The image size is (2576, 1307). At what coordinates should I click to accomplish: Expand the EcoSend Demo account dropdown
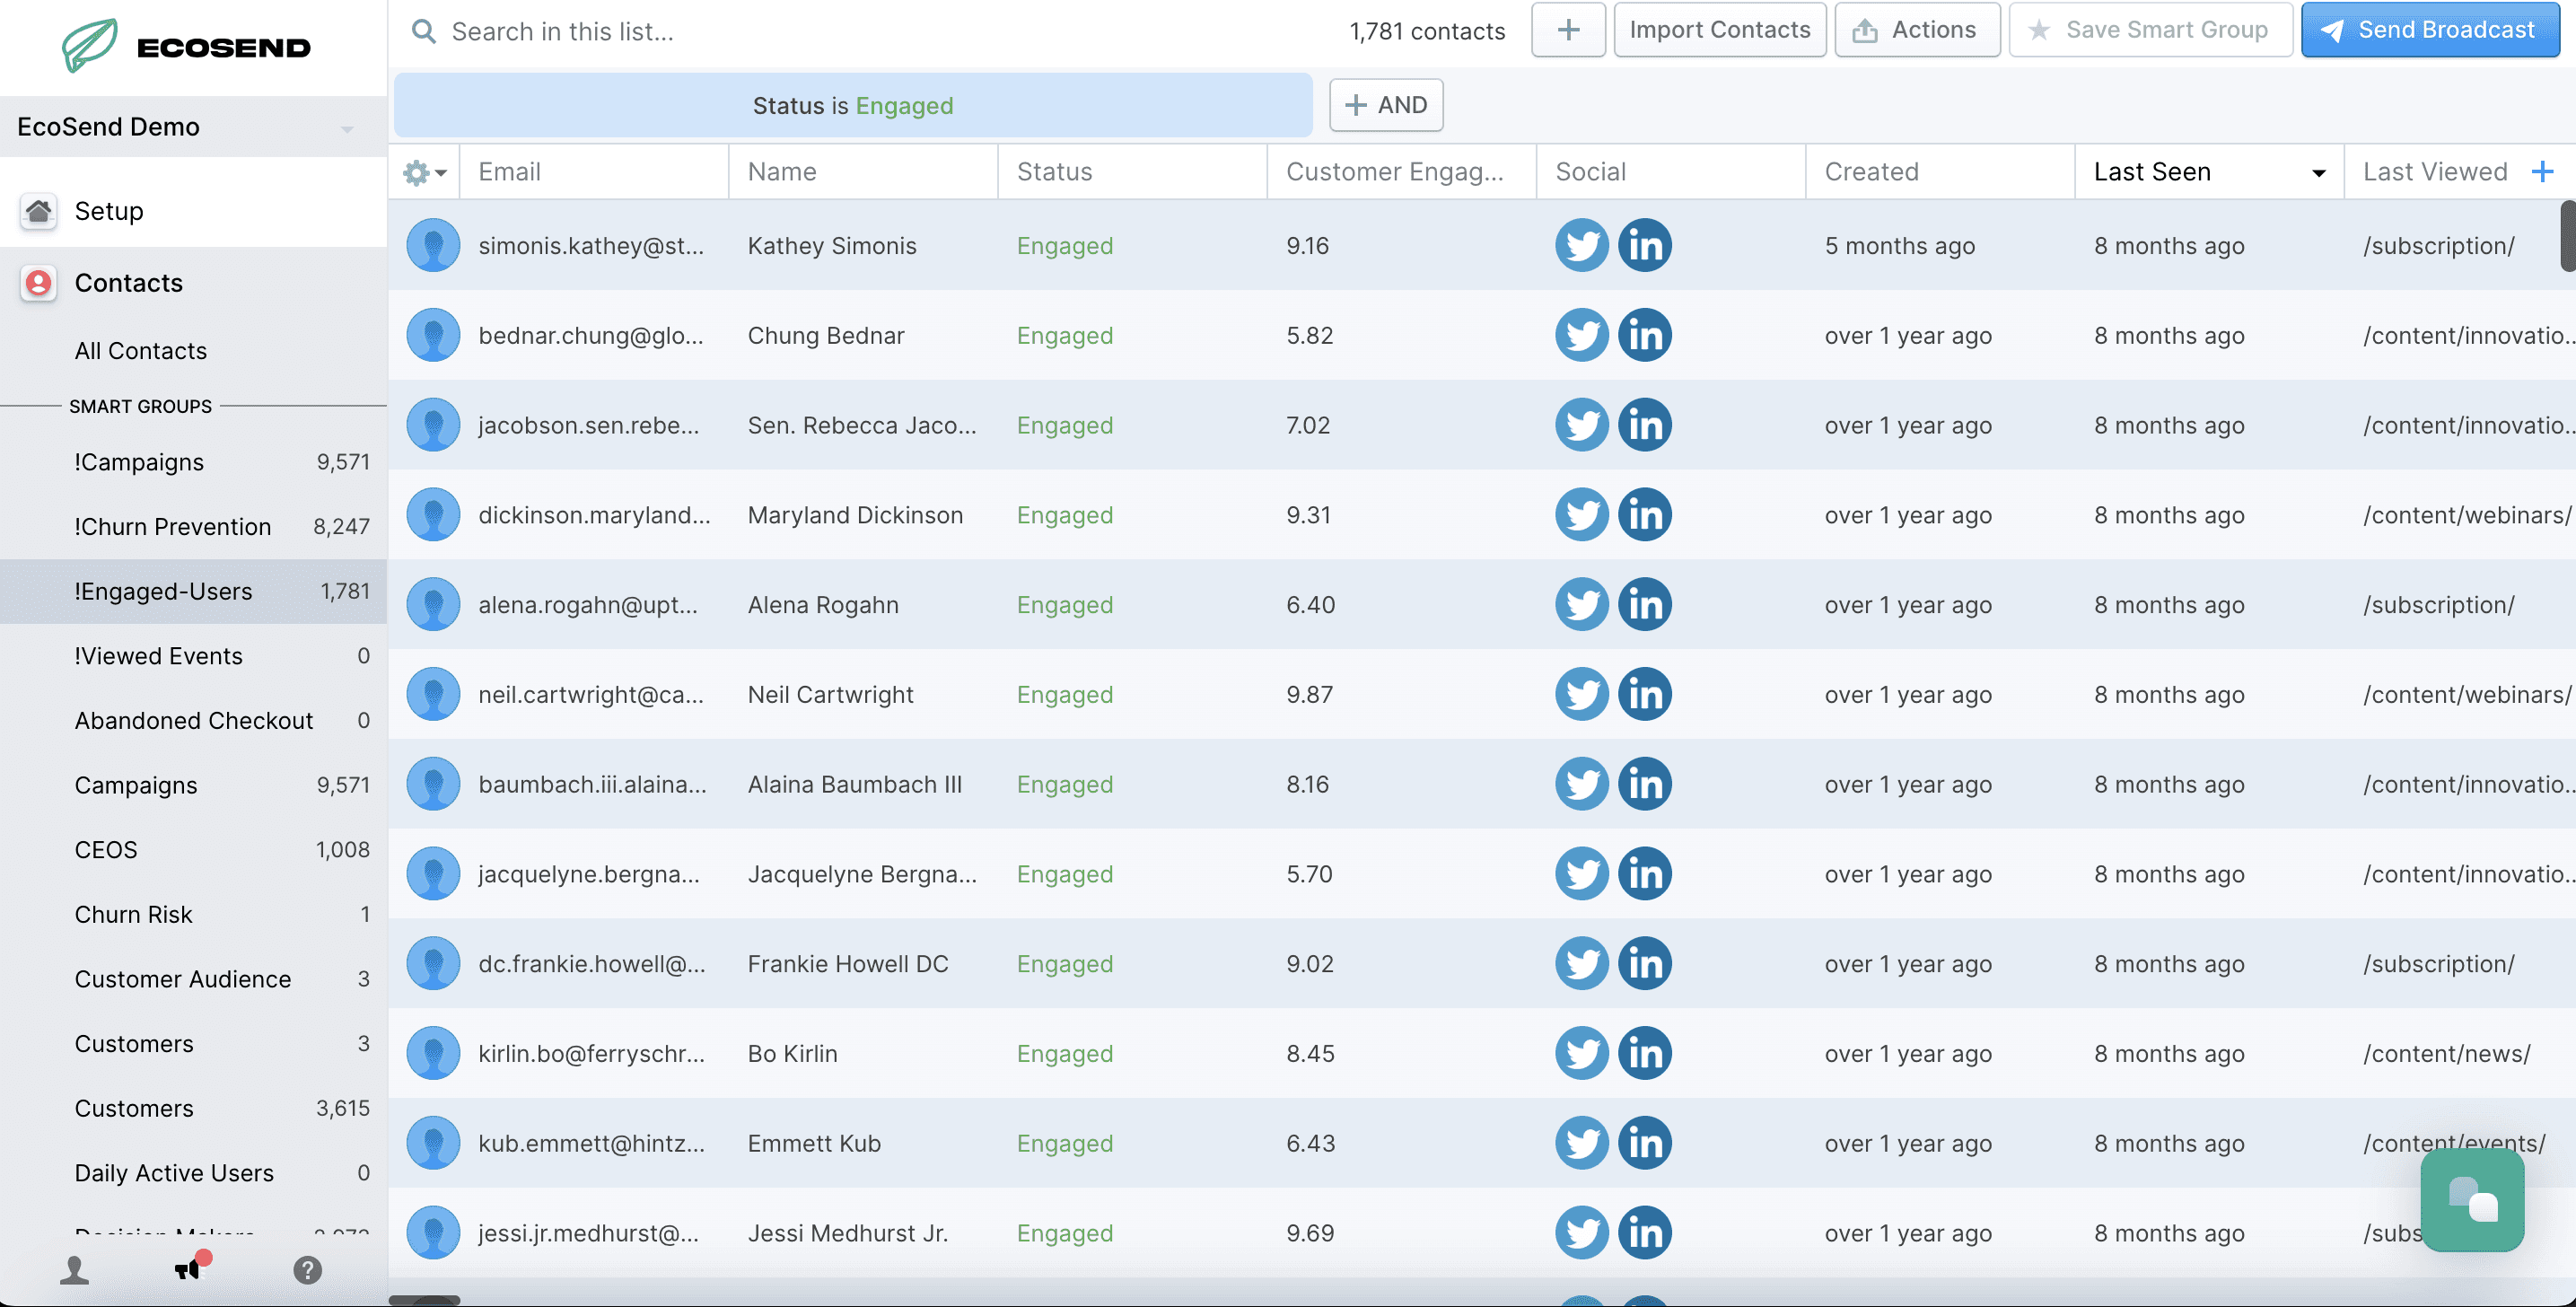coord(346,128)
